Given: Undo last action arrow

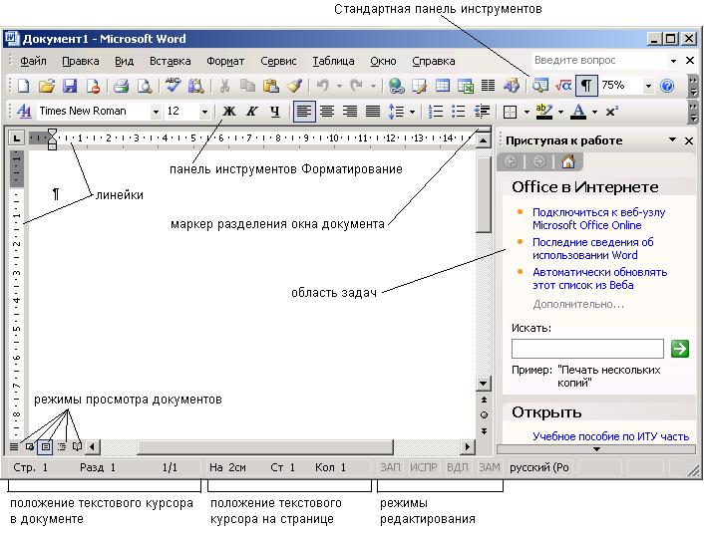Looking at the screenshot, I should pyautogui.click(x=323, y=86).
